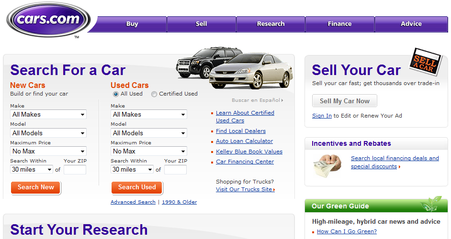Open Learn About Certified Used Cars link
The height and width of the screenshot is (239, 451).
[x=245, y=117]
